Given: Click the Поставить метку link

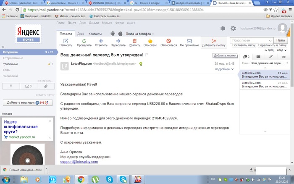Looking at the screenshot, I should pyautogui.click(x=244, y=45).
